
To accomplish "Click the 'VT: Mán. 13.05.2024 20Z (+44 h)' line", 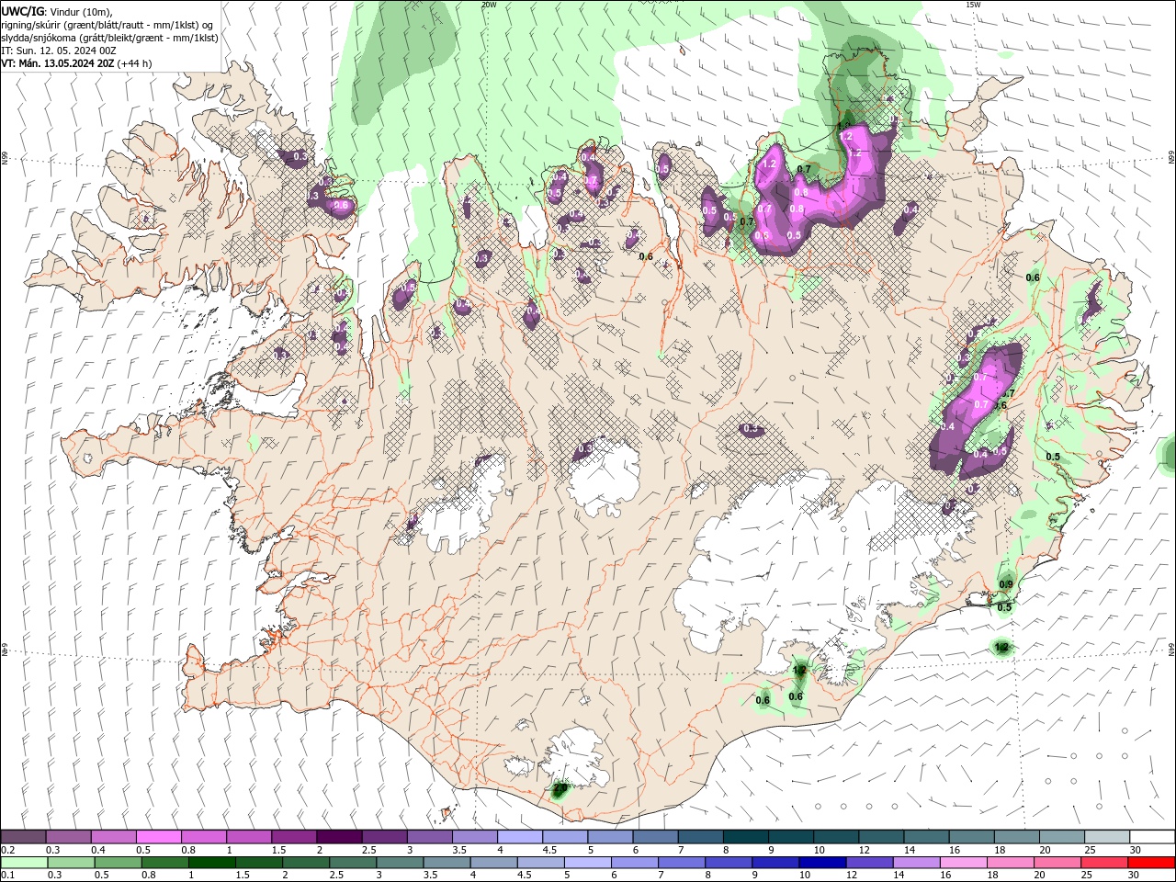I will 77,63.
